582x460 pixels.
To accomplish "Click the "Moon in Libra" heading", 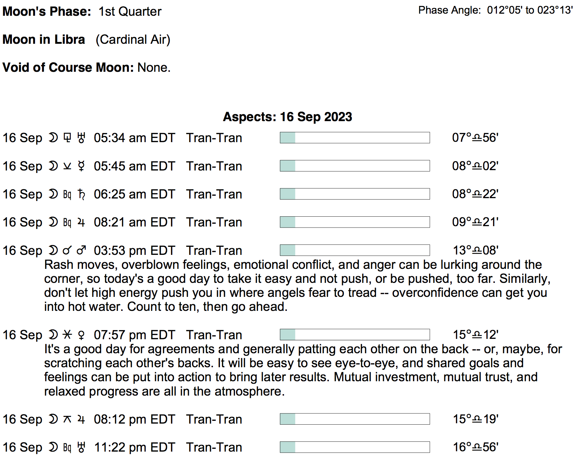I will [44, 40].
